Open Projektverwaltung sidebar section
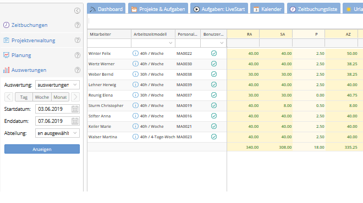 34,40
